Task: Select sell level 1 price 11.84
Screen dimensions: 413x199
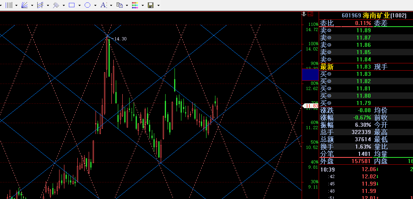Action: point(364,59)
